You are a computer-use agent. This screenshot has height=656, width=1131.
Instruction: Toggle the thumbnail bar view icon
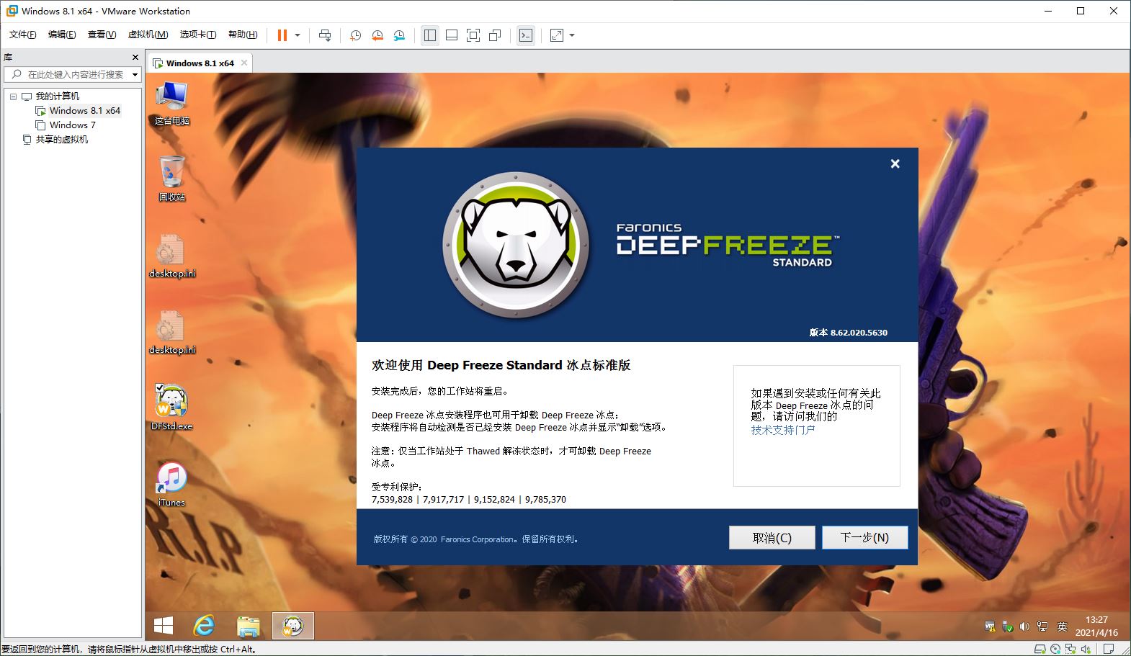pyautogui.click(x=452, y=35)
